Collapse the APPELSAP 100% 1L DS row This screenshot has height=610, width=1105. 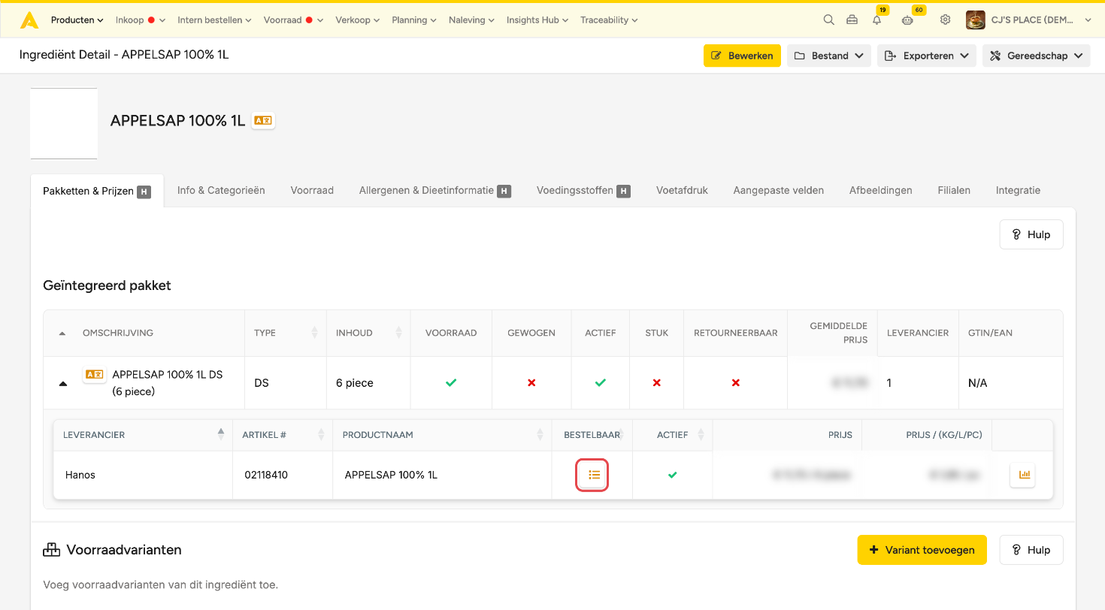(63, 383)
